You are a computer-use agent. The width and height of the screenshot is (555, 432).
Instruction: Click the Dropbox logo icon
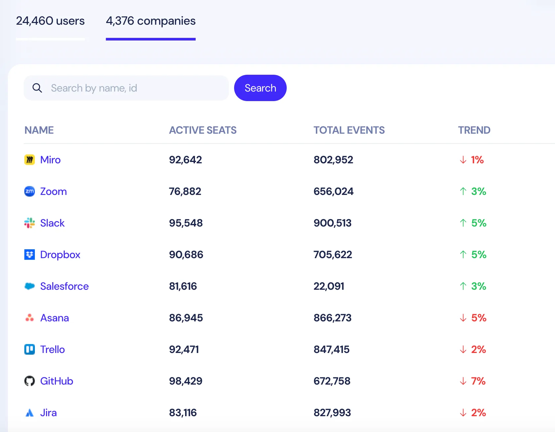[29, 255]
